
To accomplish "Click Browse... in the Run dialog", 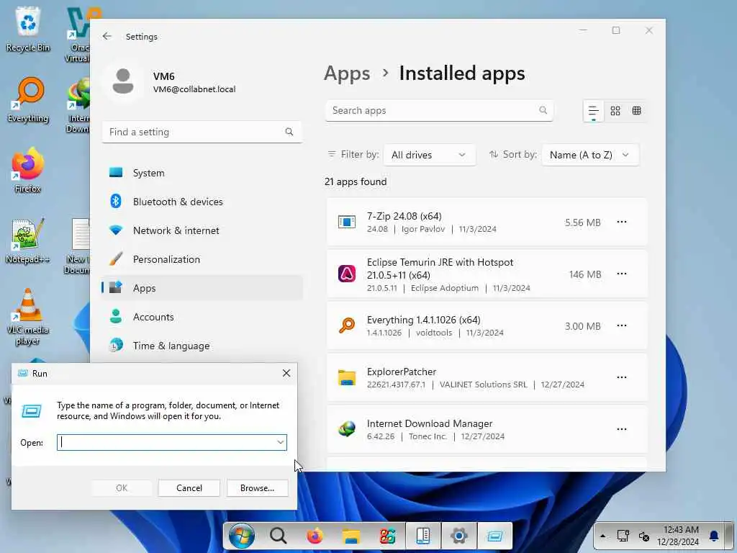I will (257, 488).
